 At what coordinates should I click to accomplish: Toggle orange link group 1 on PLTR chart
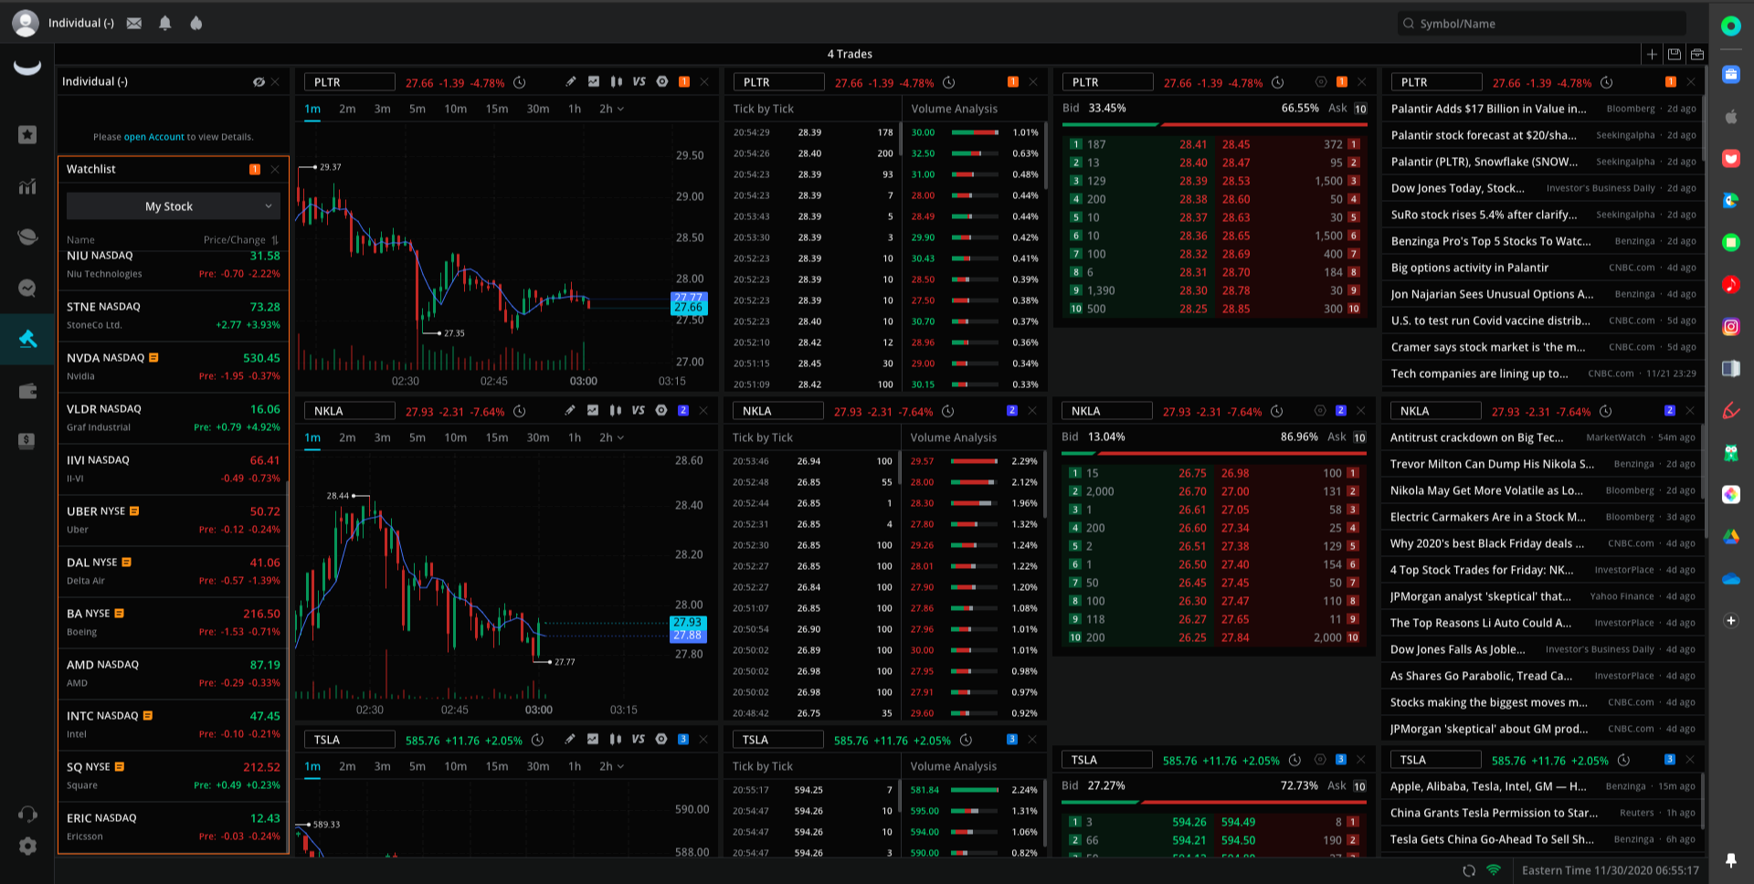pos(684,81)
